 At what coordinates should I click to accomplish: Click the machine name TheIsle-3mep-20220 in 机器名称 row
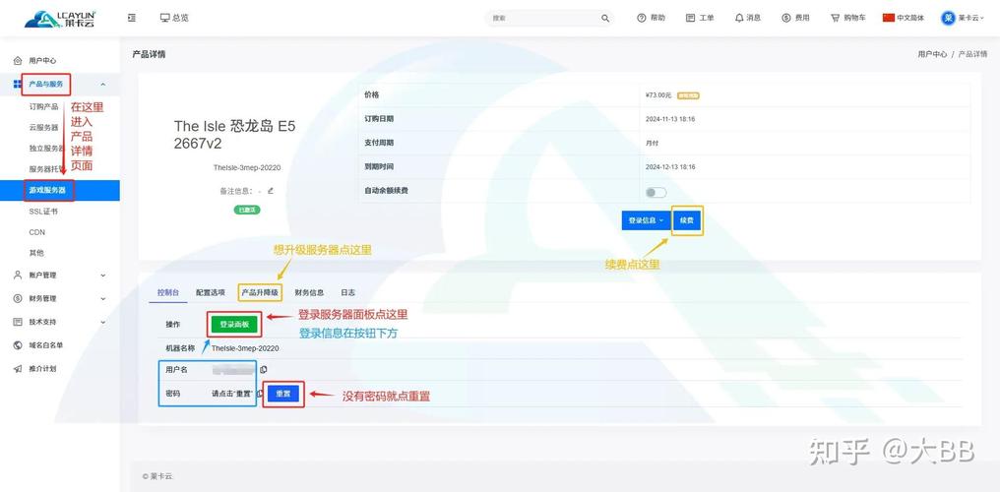pos(245,348)
